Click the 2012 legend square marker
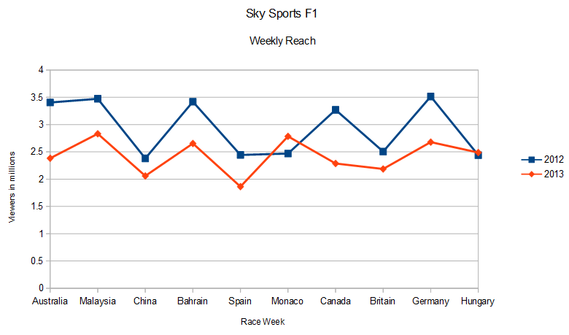 [530, 159]
